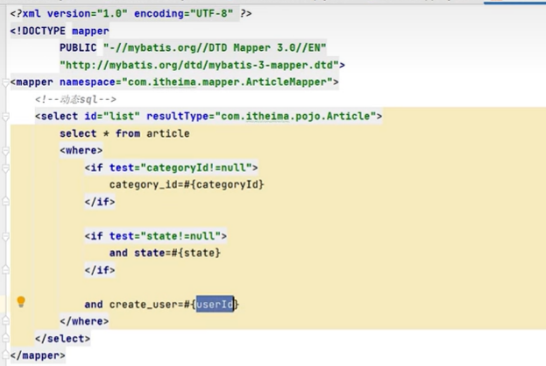
Task: Fold at the second closing </if> gutter marker
Action: point(5,269)
